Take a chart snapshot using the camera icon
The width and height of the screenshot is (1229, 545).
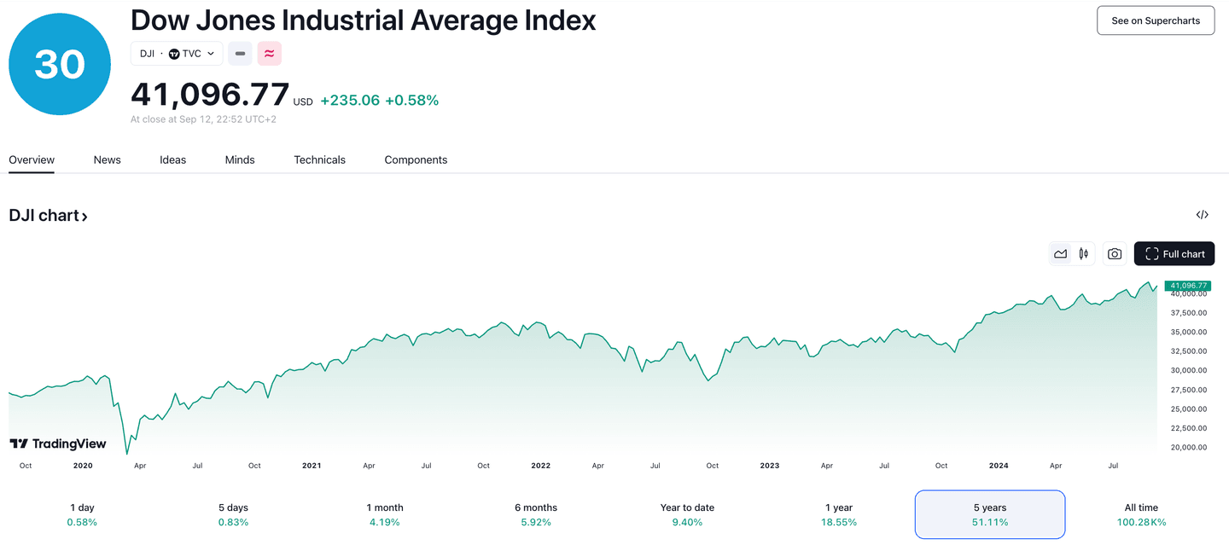click(1114, 253)
